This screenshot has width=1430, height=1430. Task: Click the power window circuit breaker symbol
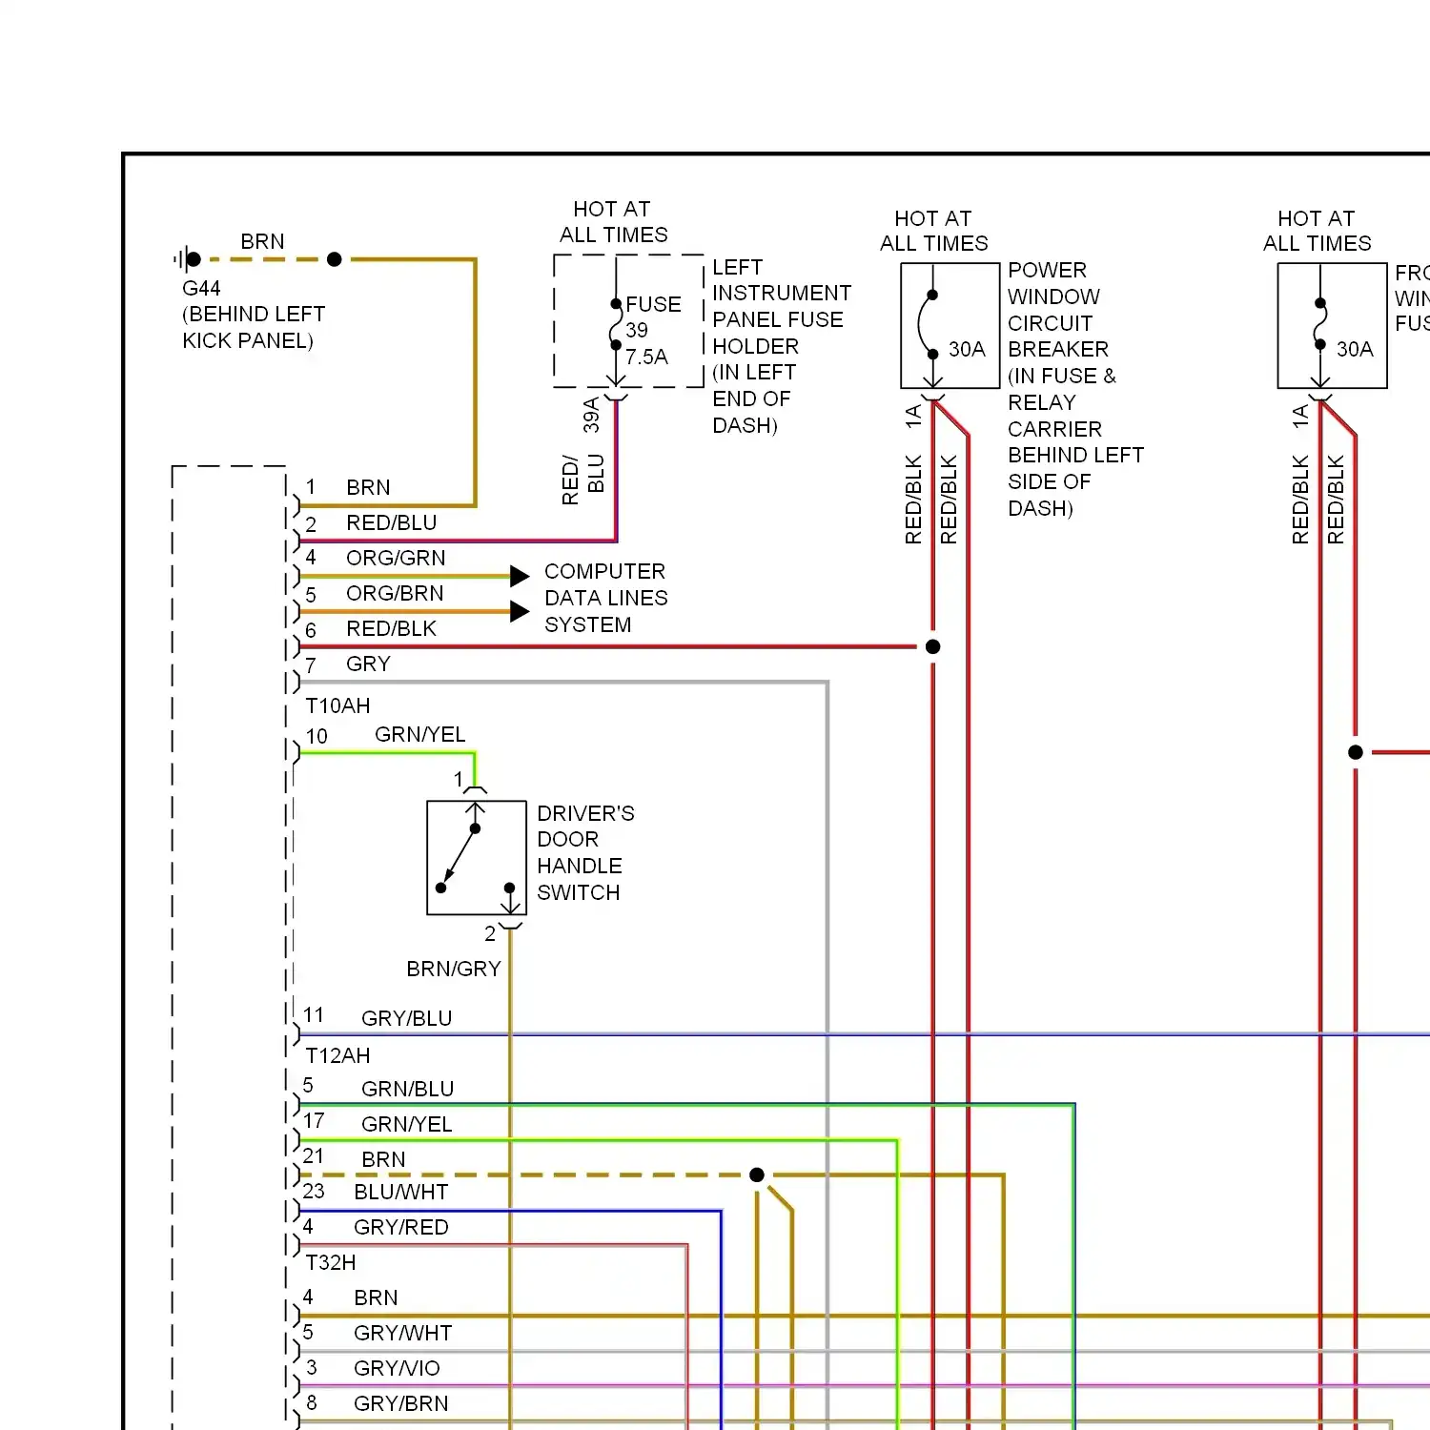950,326
